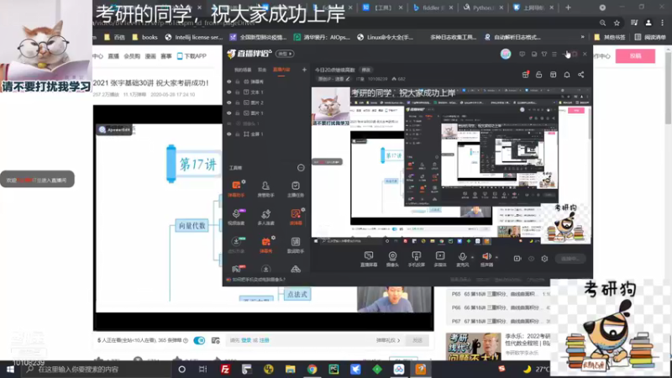
Task: Expand the hidden bookmarks chevron
Action: (582, 37)
